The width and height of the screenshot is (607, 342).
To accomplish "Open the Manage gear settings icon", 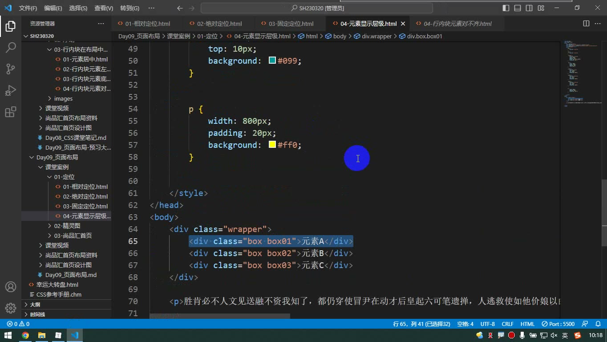I will pyautogui.click(x=11, y=308).
